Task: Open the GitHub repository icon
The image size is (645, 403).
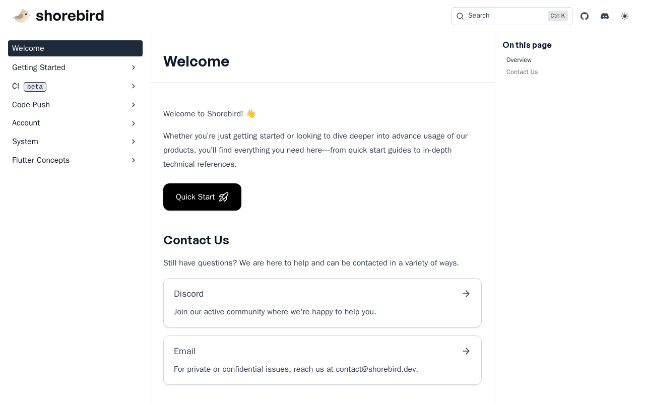Action: (x=585, y=16)
